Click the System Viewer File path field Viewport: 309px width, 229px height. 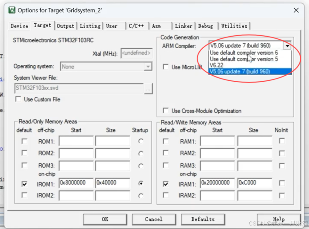(x=79, y=88)
